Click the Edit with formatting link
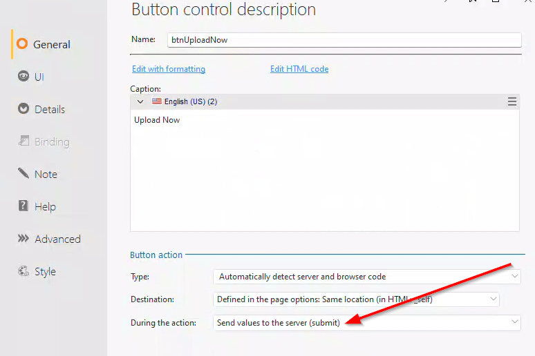 169,69
